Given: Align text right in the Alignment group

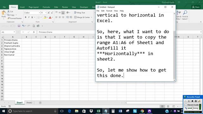Looking at the screenshot, I should tap(63, 17).
